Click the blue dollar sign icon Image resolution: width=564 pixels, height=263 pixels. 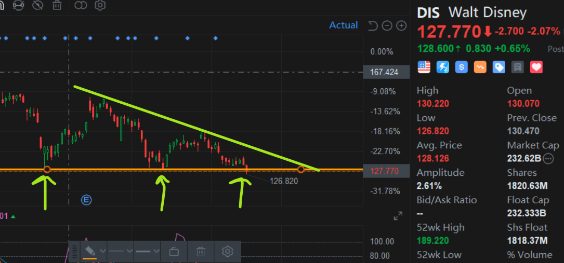(461, 67)
